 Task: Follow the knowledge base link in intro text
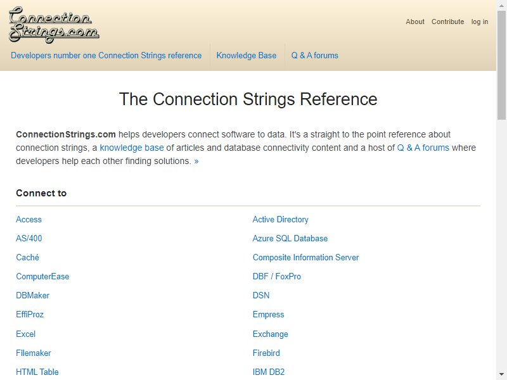click(132, 148)
